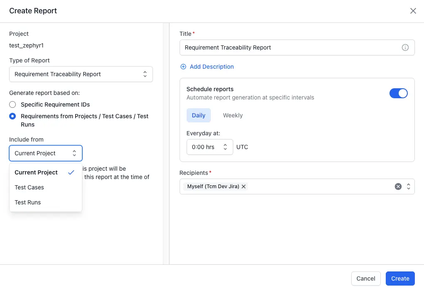The image size is (424, 291).
Task: Remove the Myself (Tcm Dev Jira) recipient tag
Action: click(244, 187)
